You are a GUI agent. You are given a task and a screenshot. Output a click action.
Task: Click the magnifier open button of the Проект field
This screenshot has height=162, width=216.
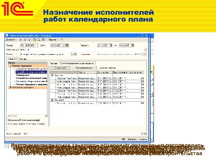tap(75, 54)
